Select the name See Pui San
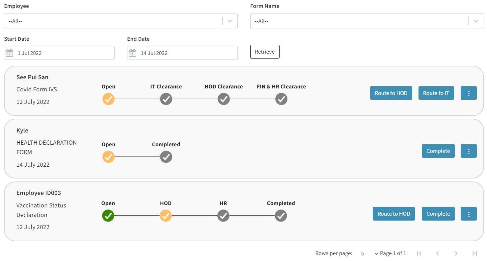 [32, 77]
